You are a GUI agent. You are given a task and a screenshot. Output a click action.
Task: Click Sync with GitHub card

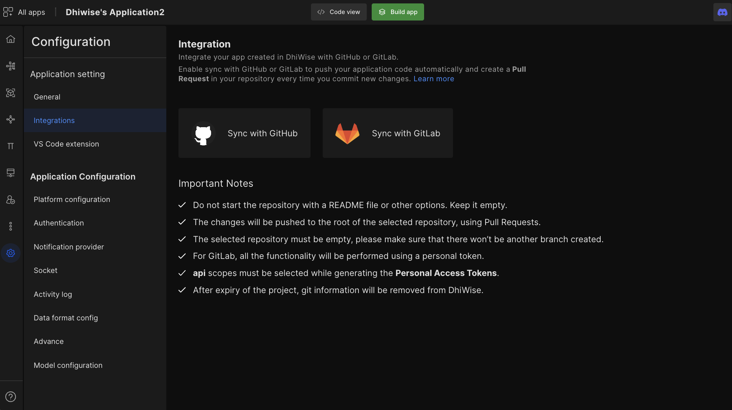[245, 133]
